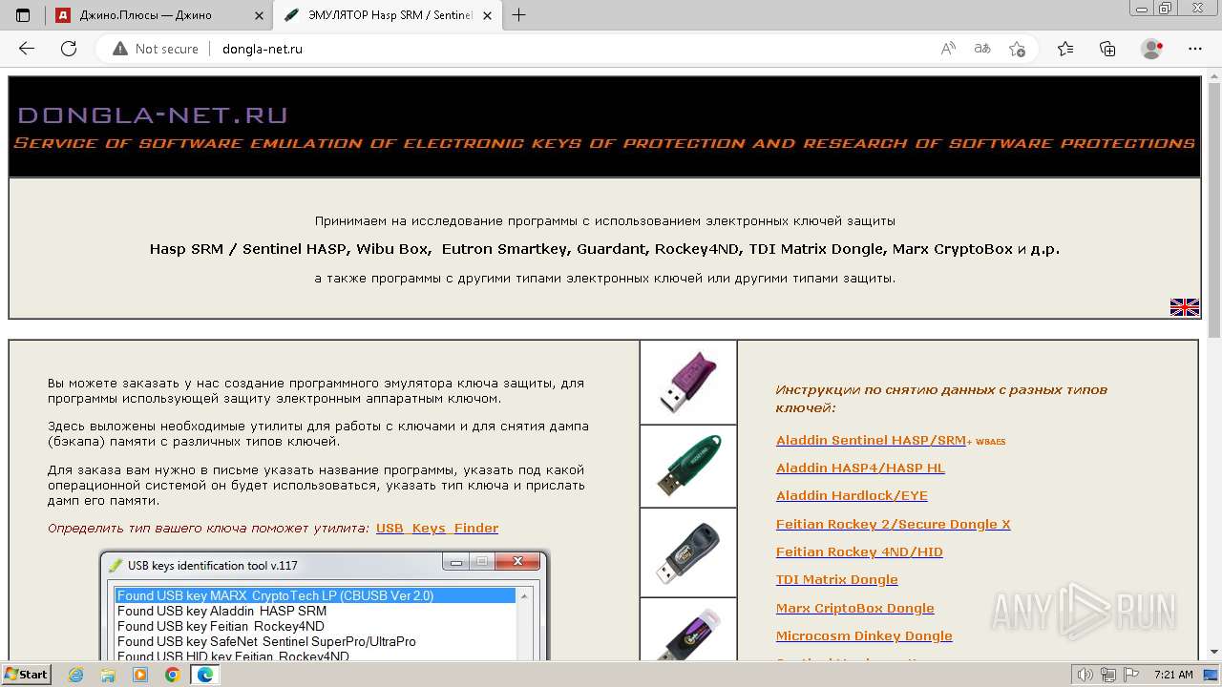Open File Explorer from the taskbar

click(x=108, y=675)
